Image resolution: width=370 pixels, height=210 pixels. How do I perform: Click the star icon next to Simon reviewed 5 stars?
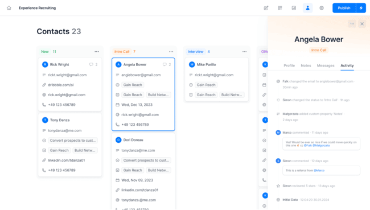(278, 186)
